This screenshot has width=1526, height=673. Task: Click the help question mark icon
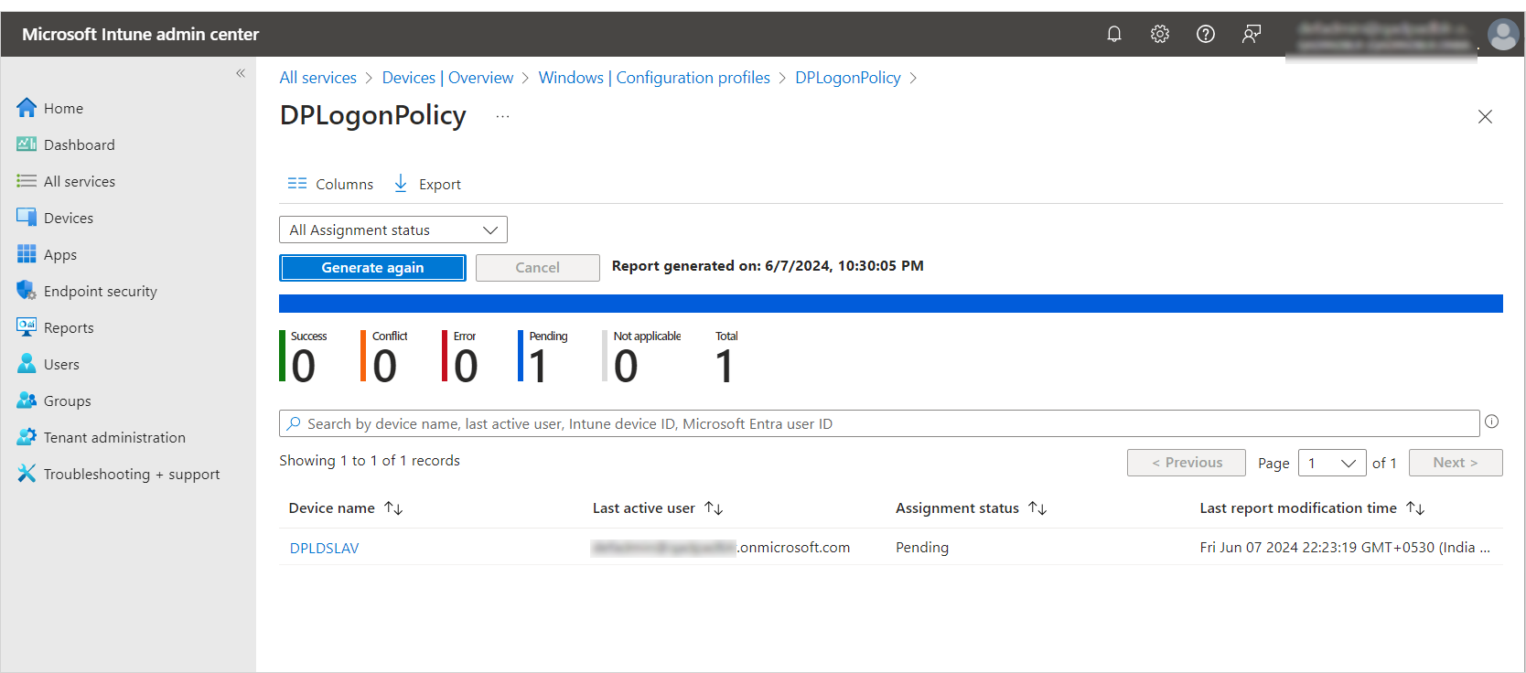click(x=1205, y=34)
